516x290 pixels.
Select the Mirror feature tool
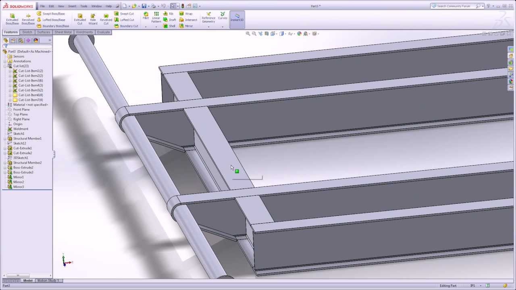point(186,26)
